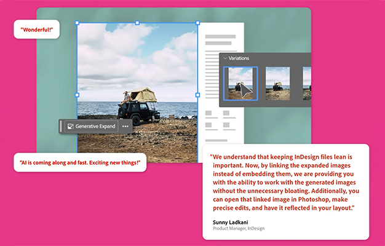Screen dimensions: 385x246
Task: Click the left-middle selection handle of image
Action: point(77,95)
